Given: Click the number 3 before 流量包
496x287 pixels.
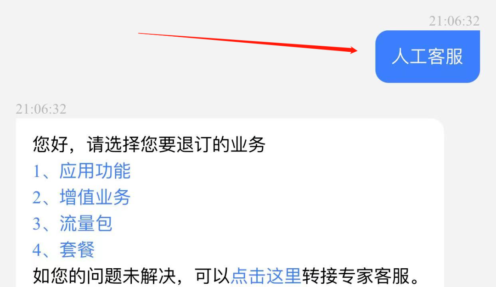Looking at the screenshot, I should pos(37,224).
